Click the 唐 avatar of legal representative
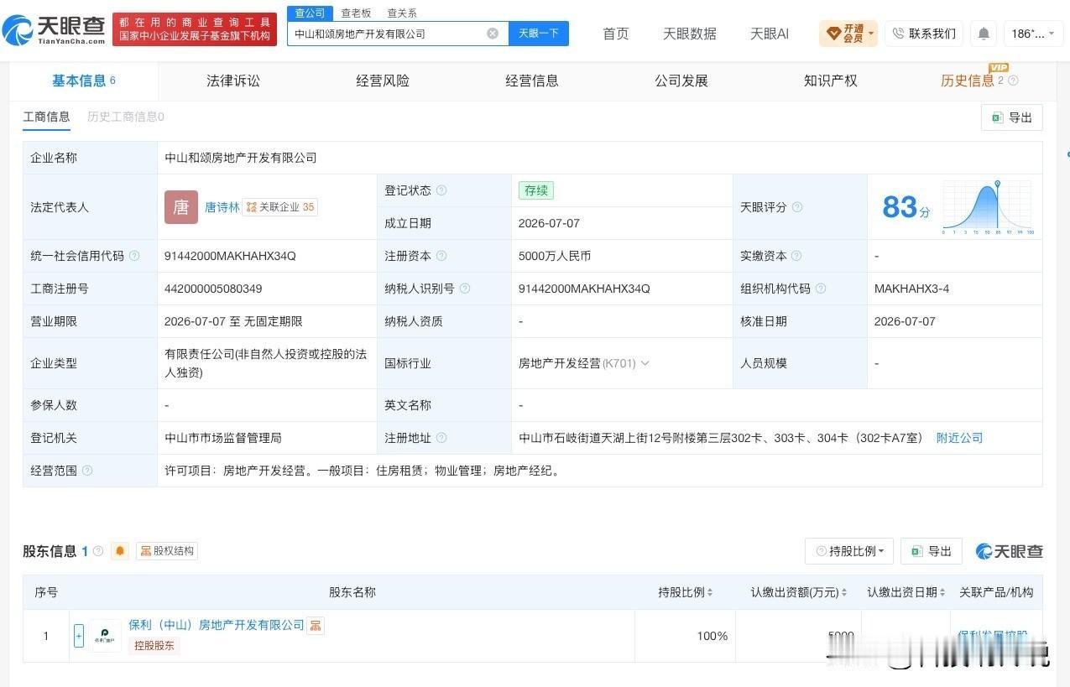The image size is (1070, 687). (x=181, y=207)
